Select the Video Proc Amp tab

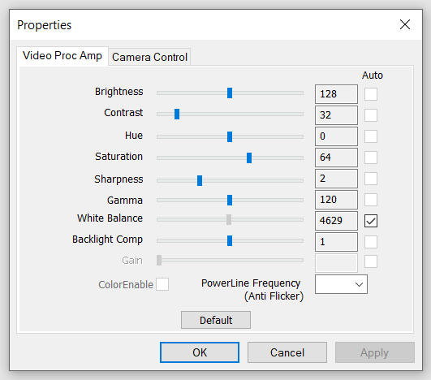tap(62, 56)
